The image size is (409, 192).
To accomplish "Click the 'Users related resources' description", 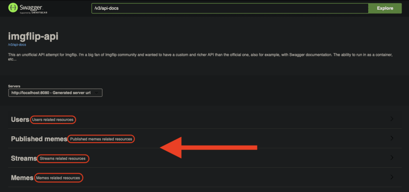I will pos(53,120).
